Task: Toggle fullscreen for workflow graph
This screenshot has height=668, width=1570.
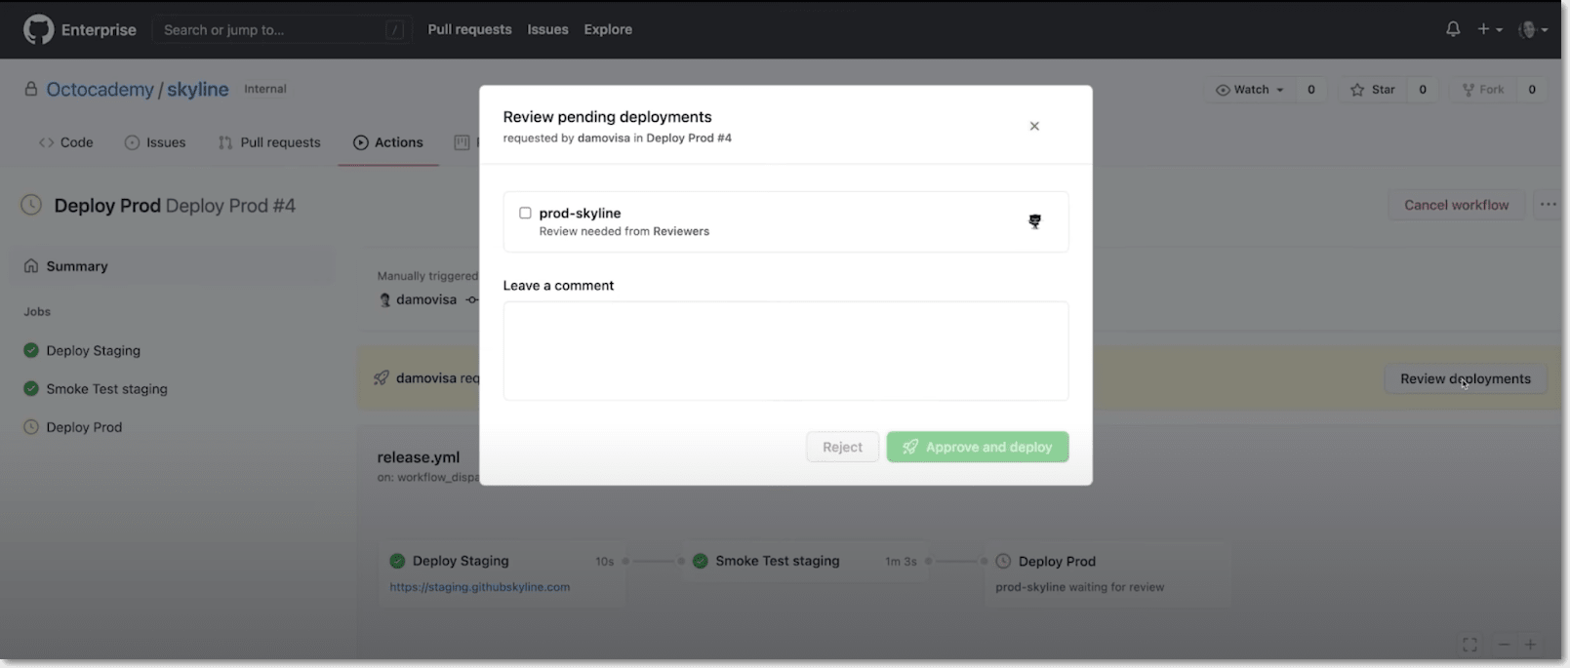Action: click(1469, 645)
